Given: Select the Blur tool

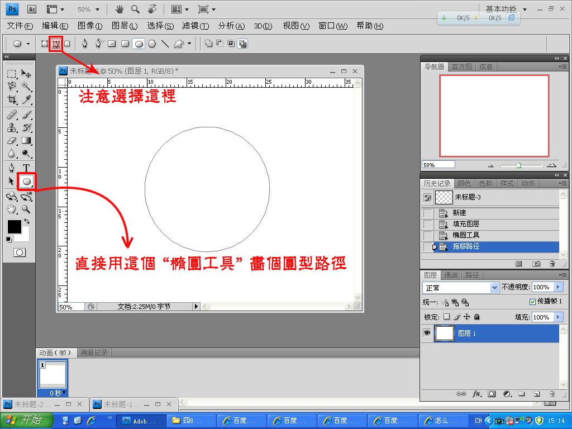Looking at the screenshot, I should tap(12, 153).
